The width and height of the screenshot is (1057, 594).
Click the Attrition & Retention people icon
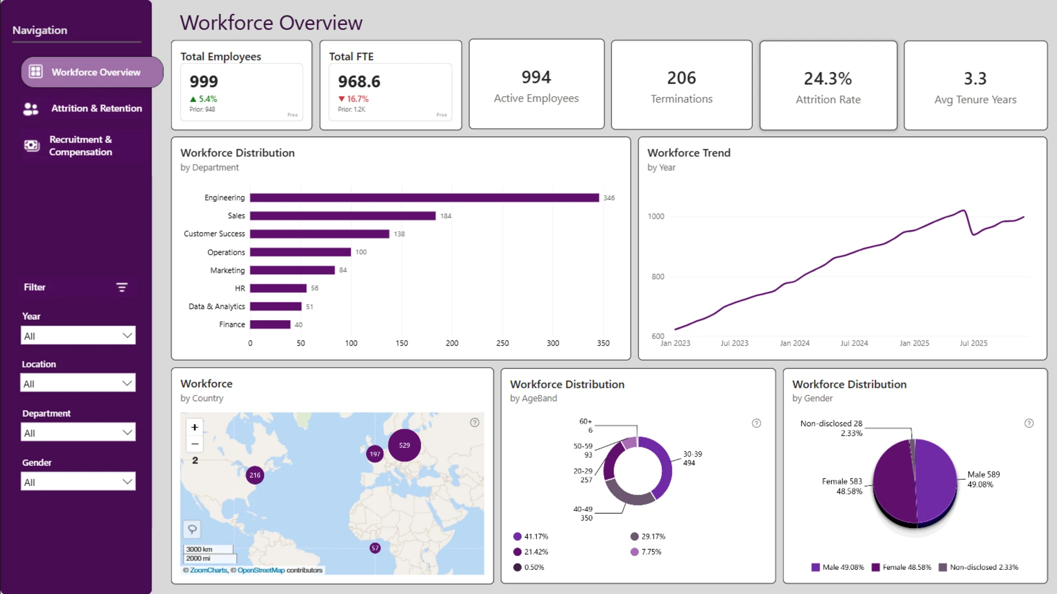click(31, 109)
